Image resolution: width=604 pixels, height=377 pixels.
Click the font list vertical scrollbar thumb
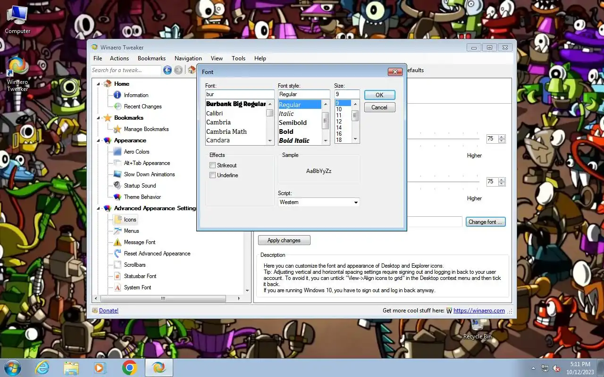[269, 113]
